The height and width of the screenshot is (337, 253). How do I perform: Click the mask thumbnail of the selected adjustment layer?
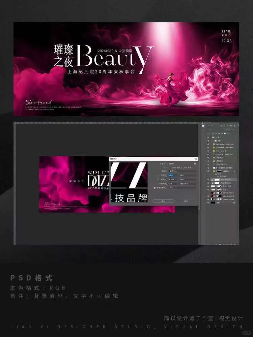pos(217,180)
